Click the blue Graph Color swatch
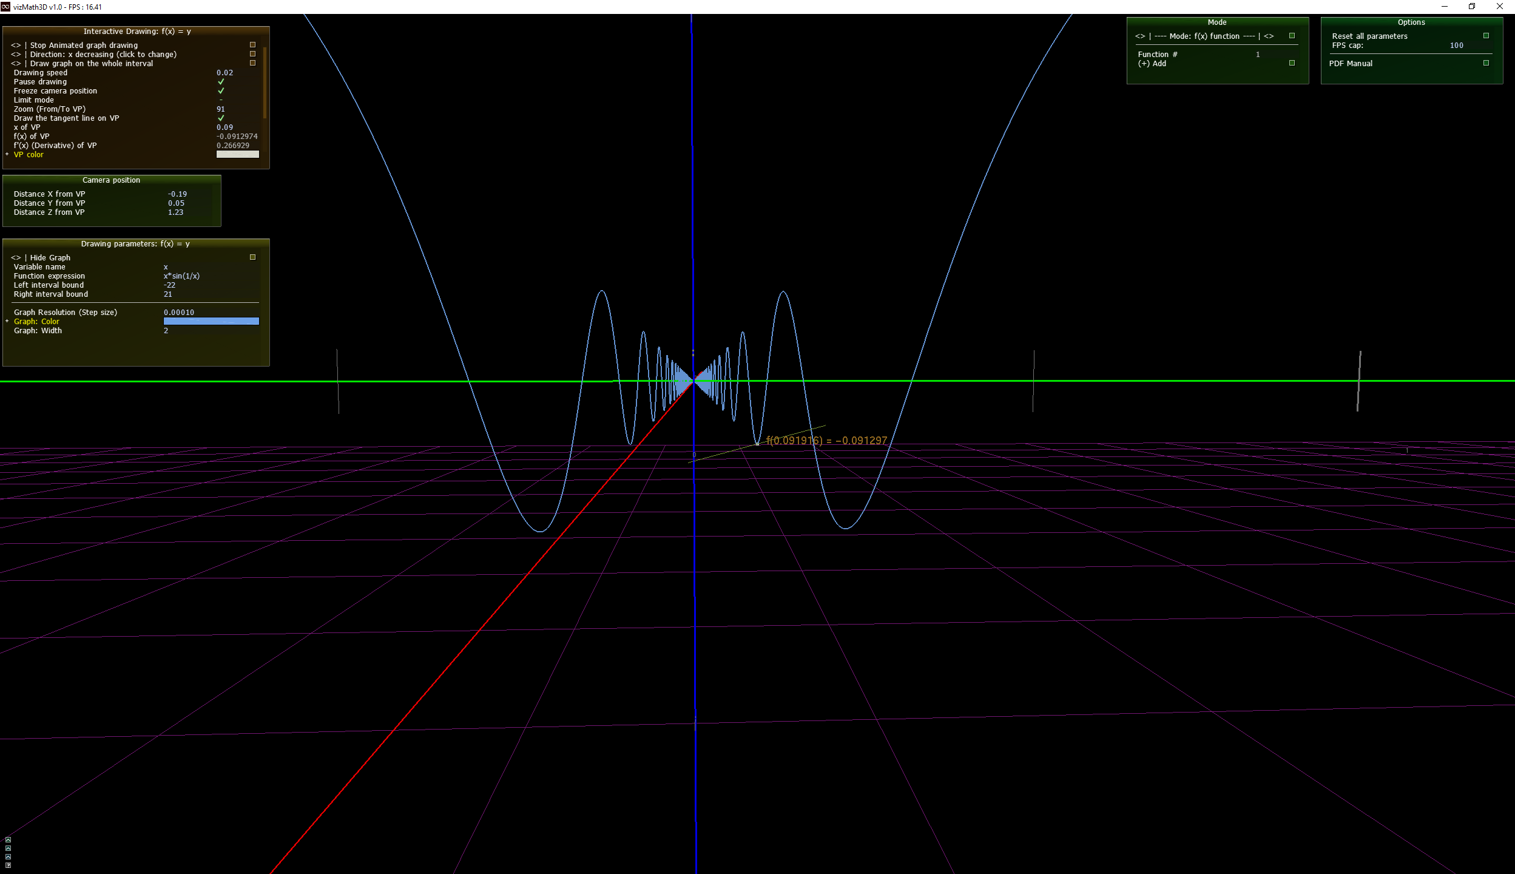 (x=211, y=322)
